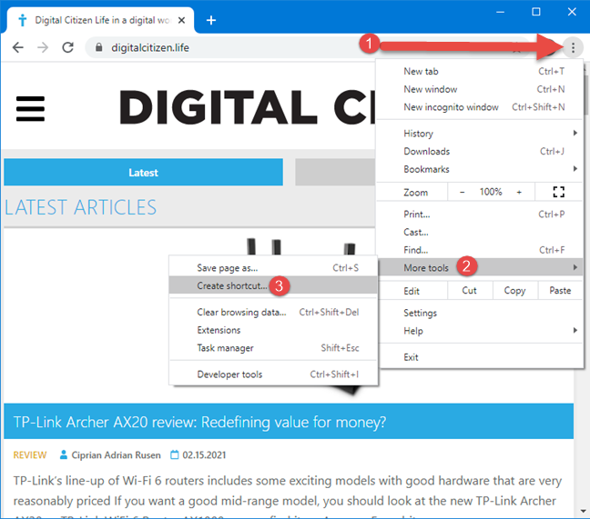Click the author person icon
Image resolution: width=590 pixels, height=519 pixels.
(64, 454)
